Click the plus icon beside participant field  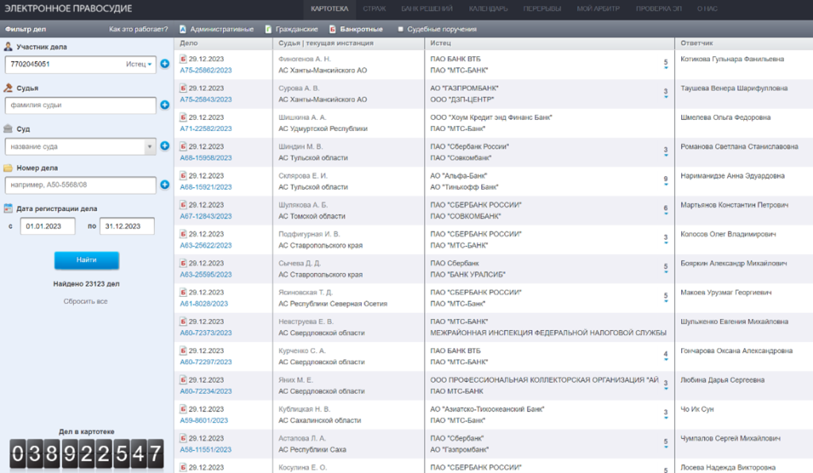point(165,64)
